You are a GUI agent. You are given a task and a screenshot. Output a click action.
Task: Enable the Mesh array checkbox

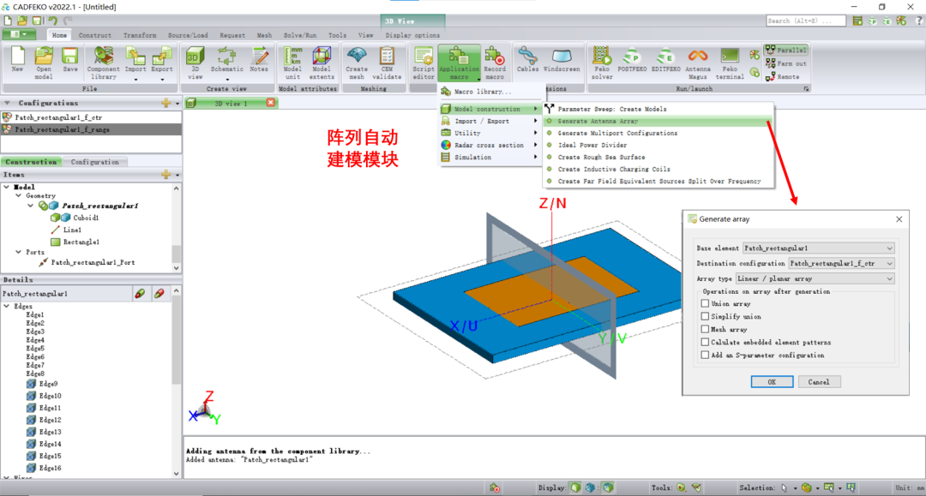click(x=705, y=329)
